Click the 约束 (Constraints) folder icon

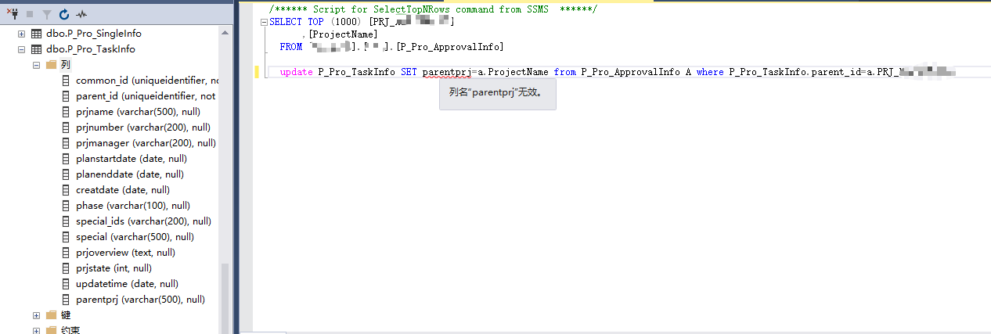tap(52, 330)
